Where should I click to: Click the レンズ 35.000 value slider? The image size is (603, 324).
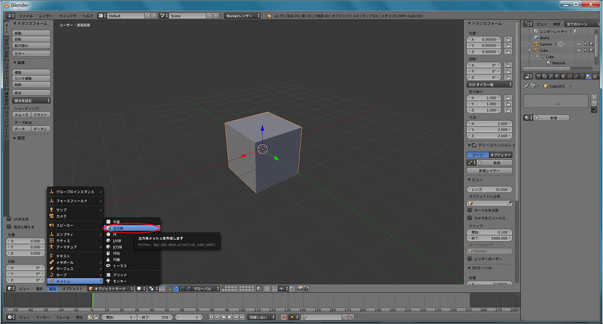(x=490, y=190)
